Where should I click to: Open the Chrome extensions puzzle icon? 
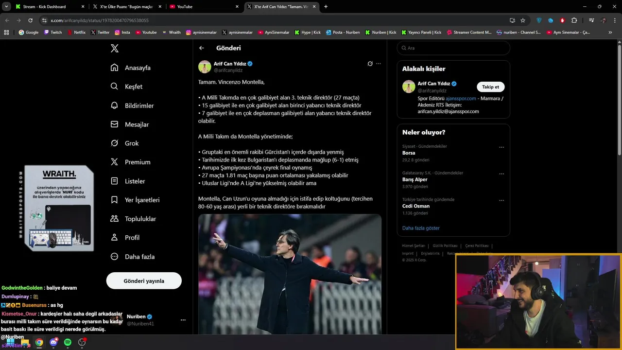[574, 20]
